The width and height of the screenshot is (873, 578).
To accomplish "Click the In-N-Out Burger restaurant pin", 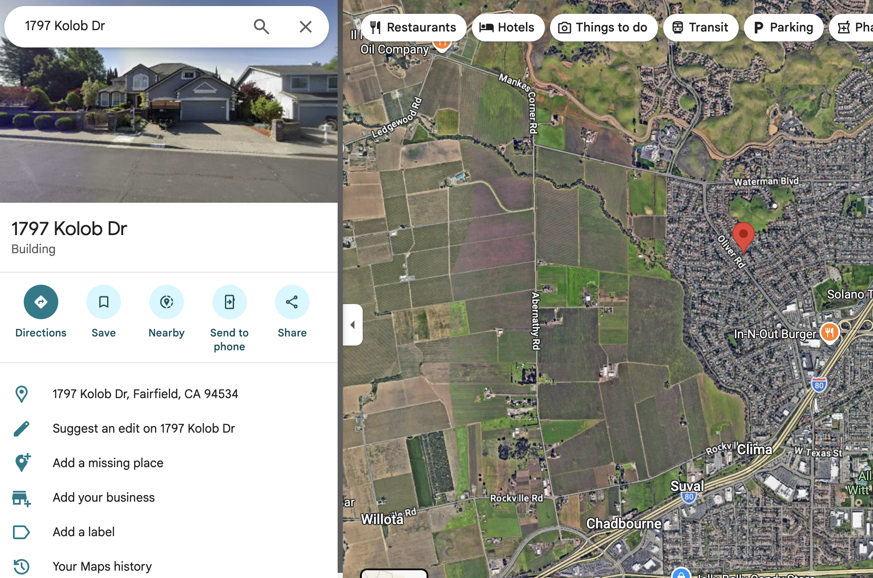I will (829, 332).
